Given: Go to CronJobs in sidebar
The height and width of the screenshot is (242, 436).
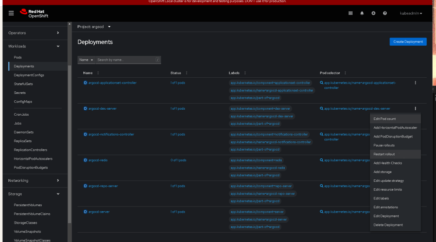Looking at the screenshot, I should tap(21, 114).
